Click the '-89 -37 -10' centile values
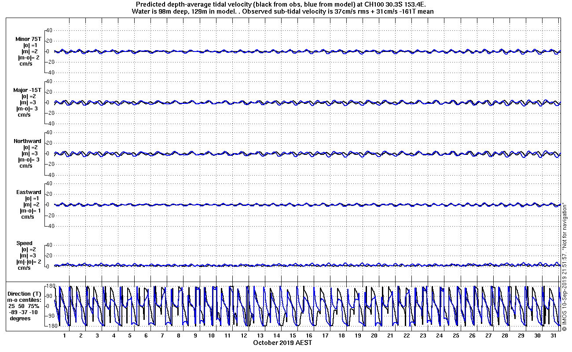Viewport: 572px width, 352px height. (24, 312)
